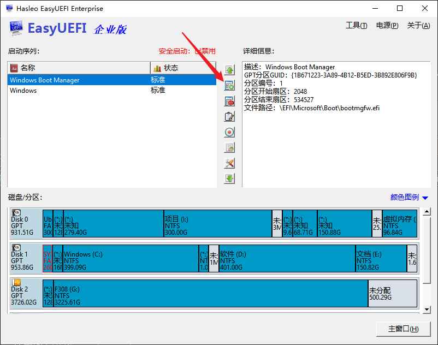438x345 pixels.
Task: Select the 未分配 500.29G unallocated space
Action: pyautogui.click(x=393, y=293)
